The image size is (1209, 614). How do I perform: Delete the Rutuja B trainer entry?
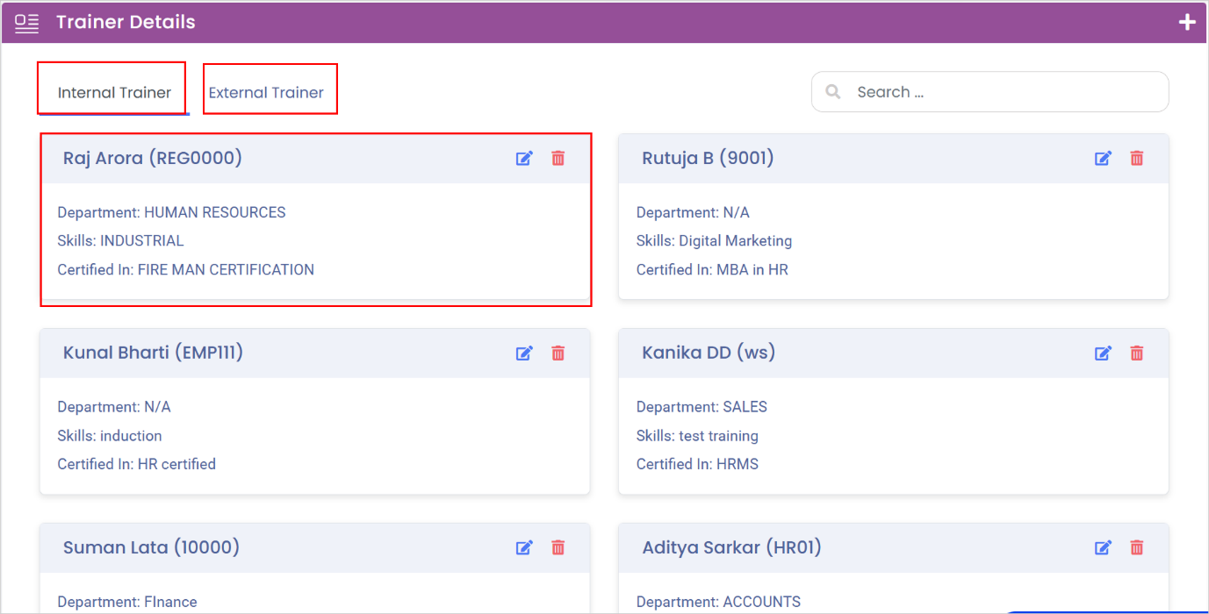coord(1136,158)
